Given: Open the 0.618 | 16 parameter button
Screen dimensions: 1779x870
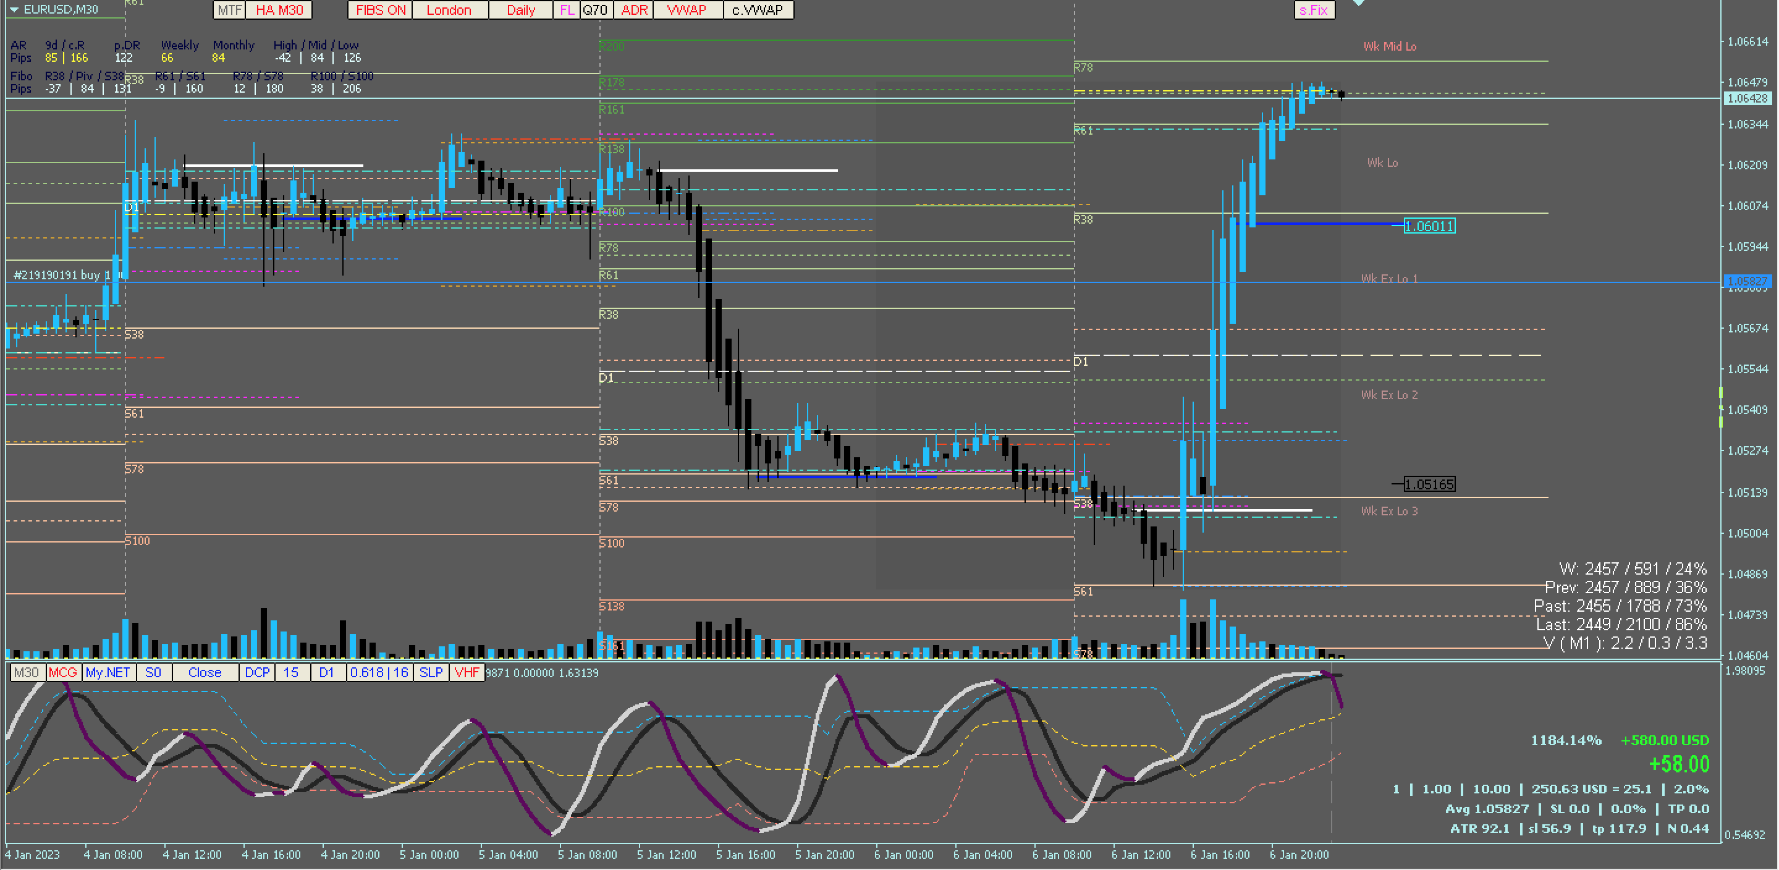Looking at the screenshot, I should pyautogui.click(x=379, y=672).
